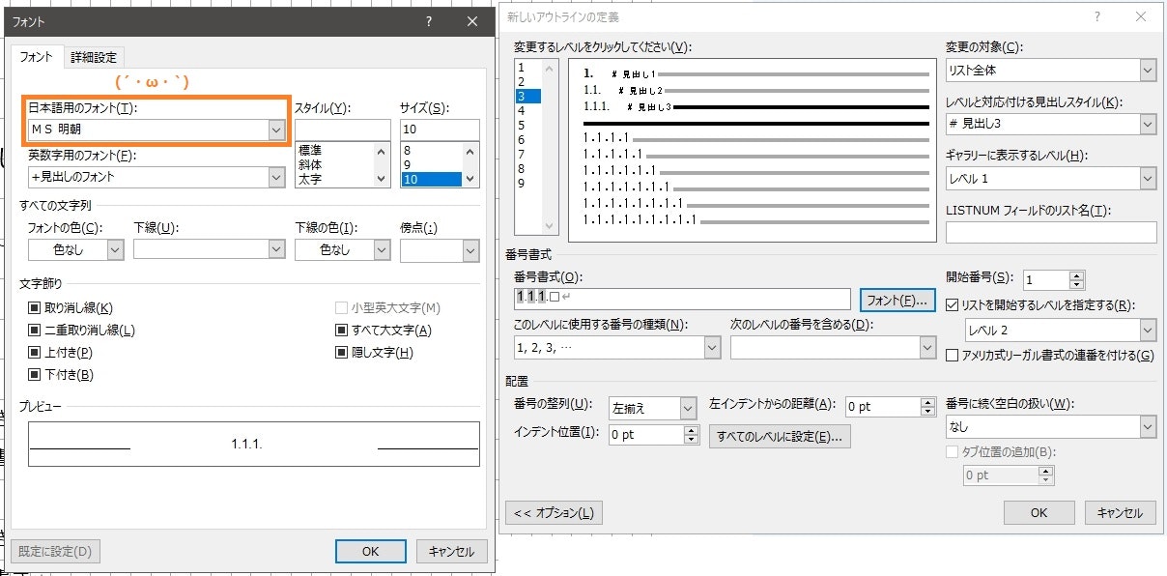Toggle アメリカ式リーガル書式 checkbox
The height and width of the screenshot is (576, 1167).
(953, 356)
